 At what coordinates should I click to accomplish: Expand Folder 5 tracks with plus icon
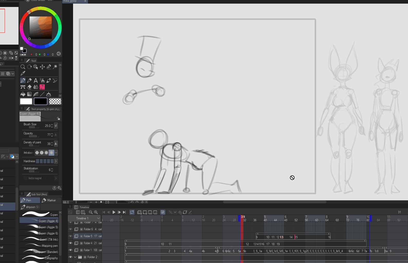pyautogui.click(x=82, y=236)
